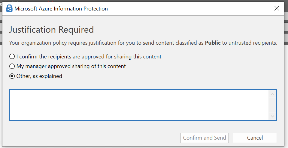Click the 'Justification Required' heading
This screenshot has width=288, height=148.
(x=51, y=30)
